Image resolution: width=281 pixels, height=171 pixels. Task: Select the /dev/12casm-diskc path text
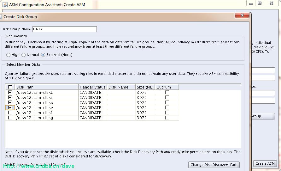34,98
